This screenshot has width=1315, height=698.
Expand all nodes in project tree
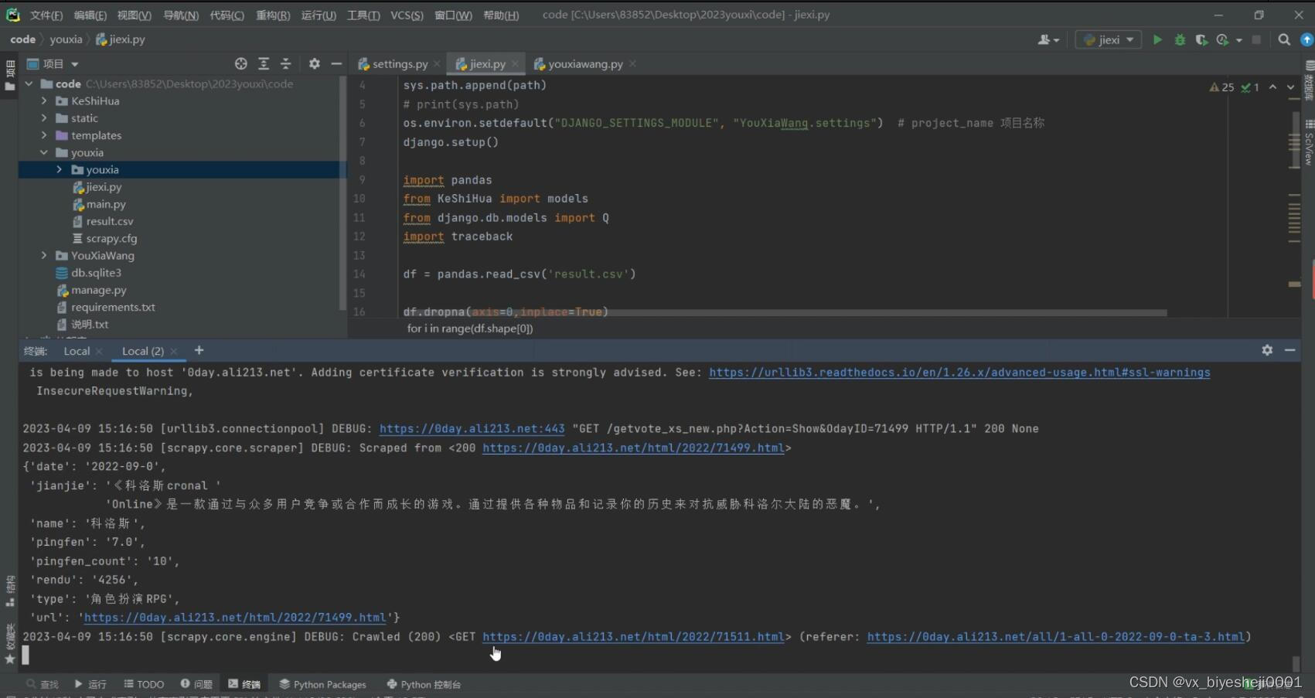pyautogui.click(x=264, y=64)
